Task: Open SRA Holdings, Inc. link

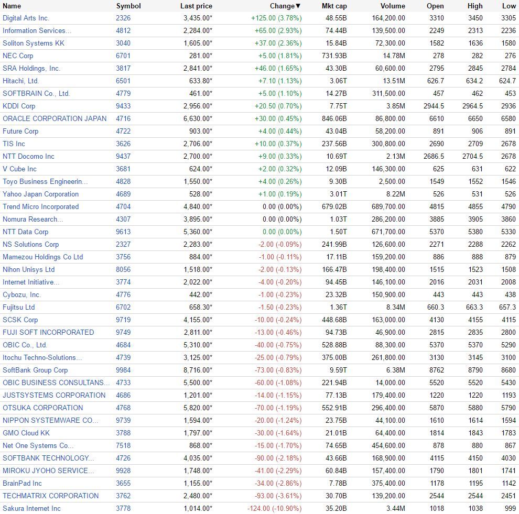Action: [x=31, y=68]
